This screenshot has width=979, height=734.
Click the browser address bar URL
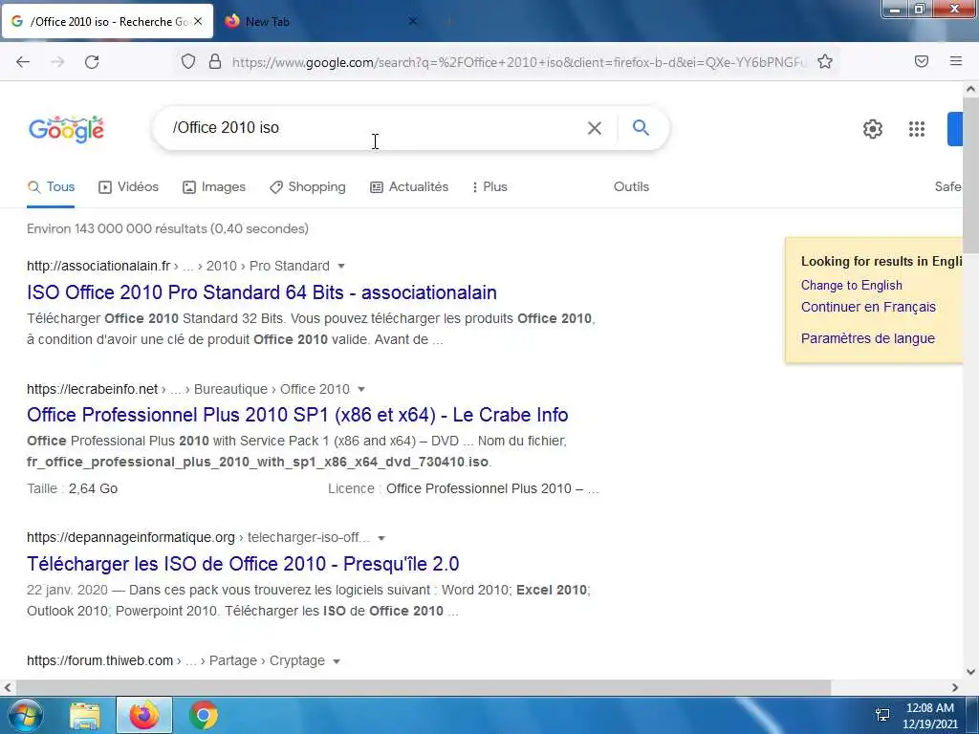[x=518, y=62]
